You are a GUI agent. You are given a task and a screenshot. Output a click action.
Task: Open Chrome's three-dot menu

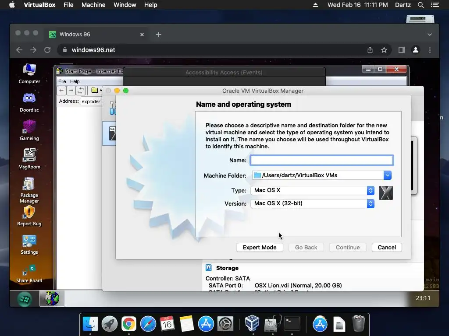click(430, 50)
